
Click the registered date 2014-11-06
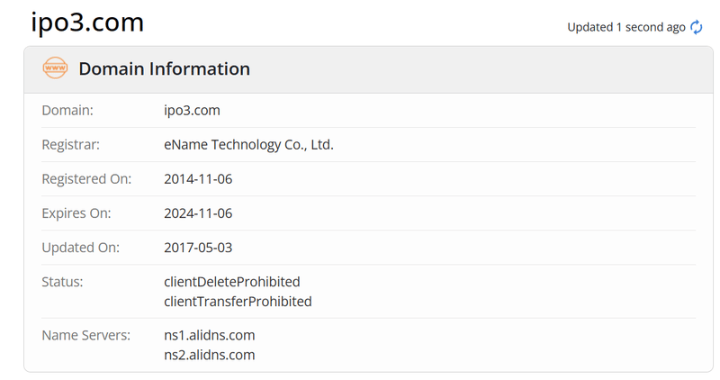[x=198, y=178]
